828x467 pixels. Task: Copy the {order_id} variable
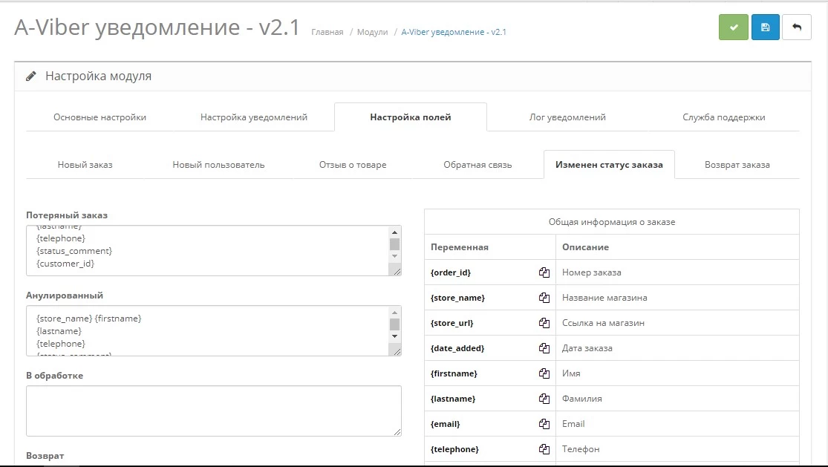point(544,272)
